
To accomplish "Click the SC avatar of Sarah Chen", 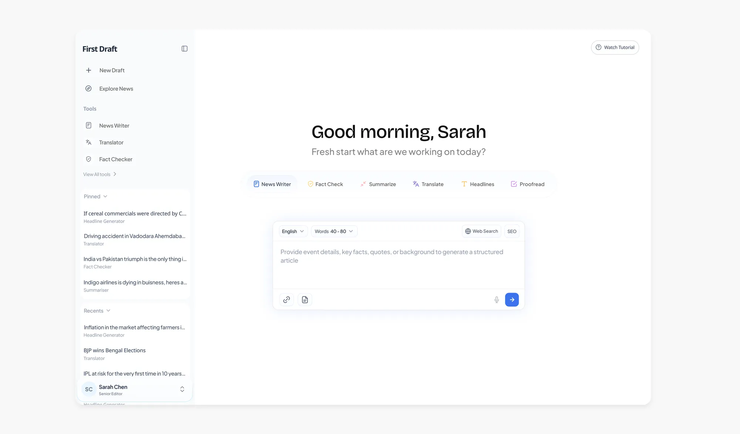I will tap(89, 389).
